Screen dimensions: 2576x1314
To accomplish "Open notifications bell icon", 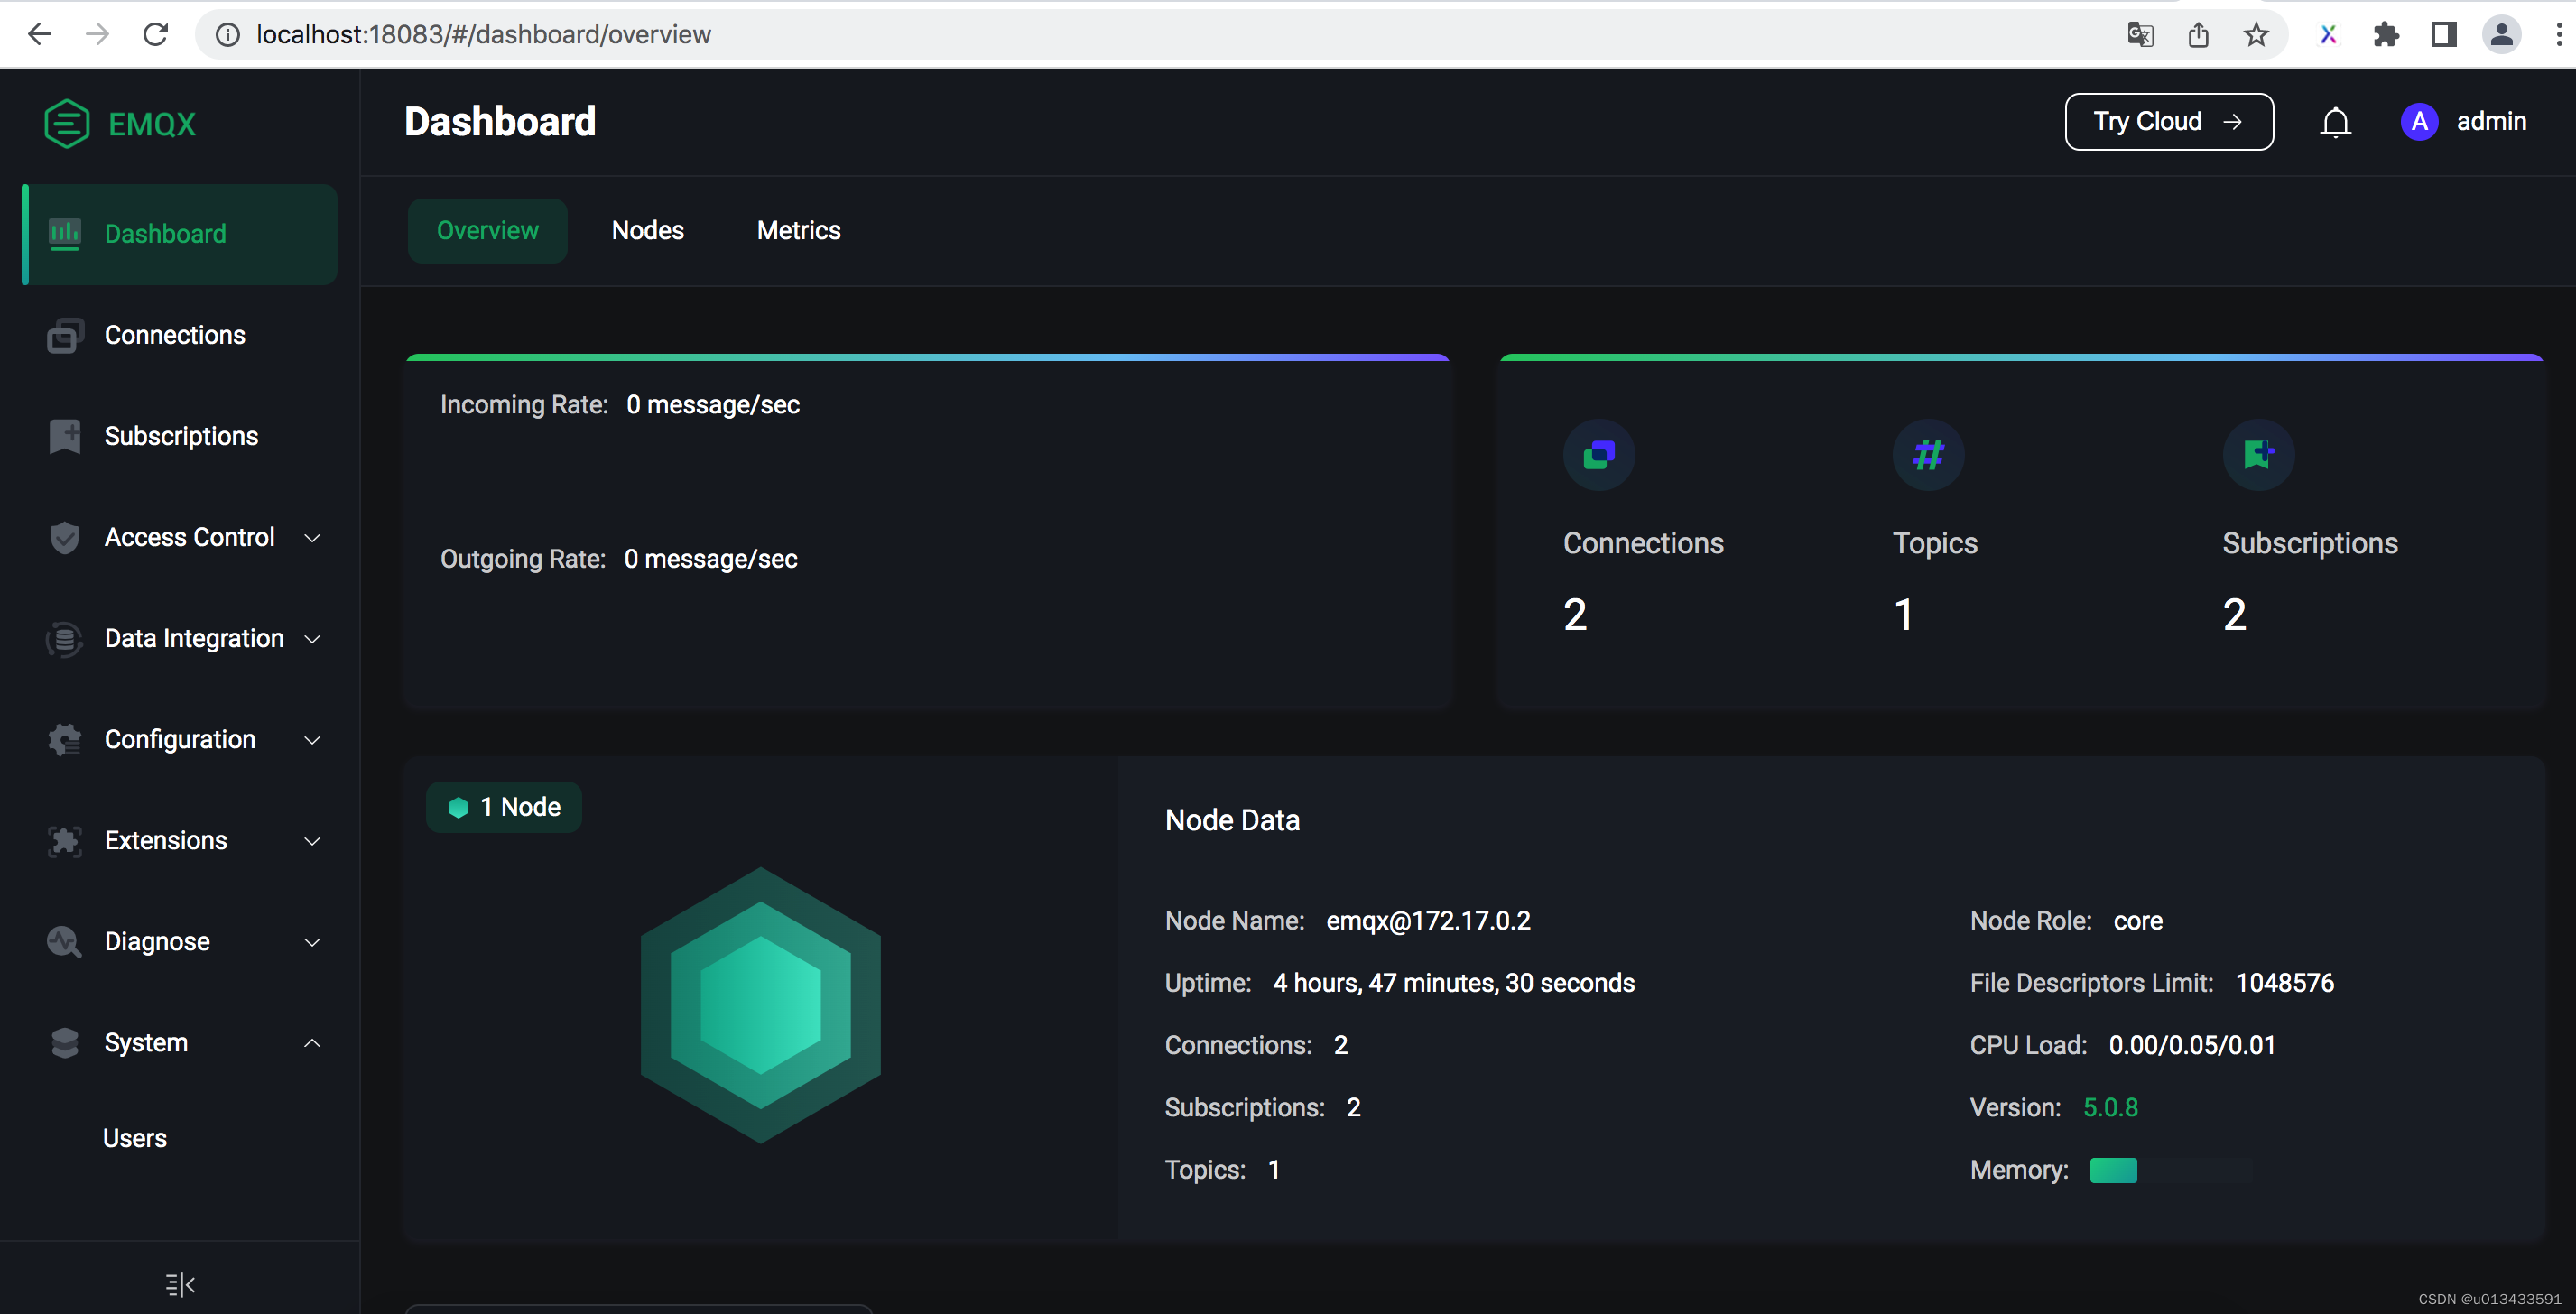I will click(2335, 122).
